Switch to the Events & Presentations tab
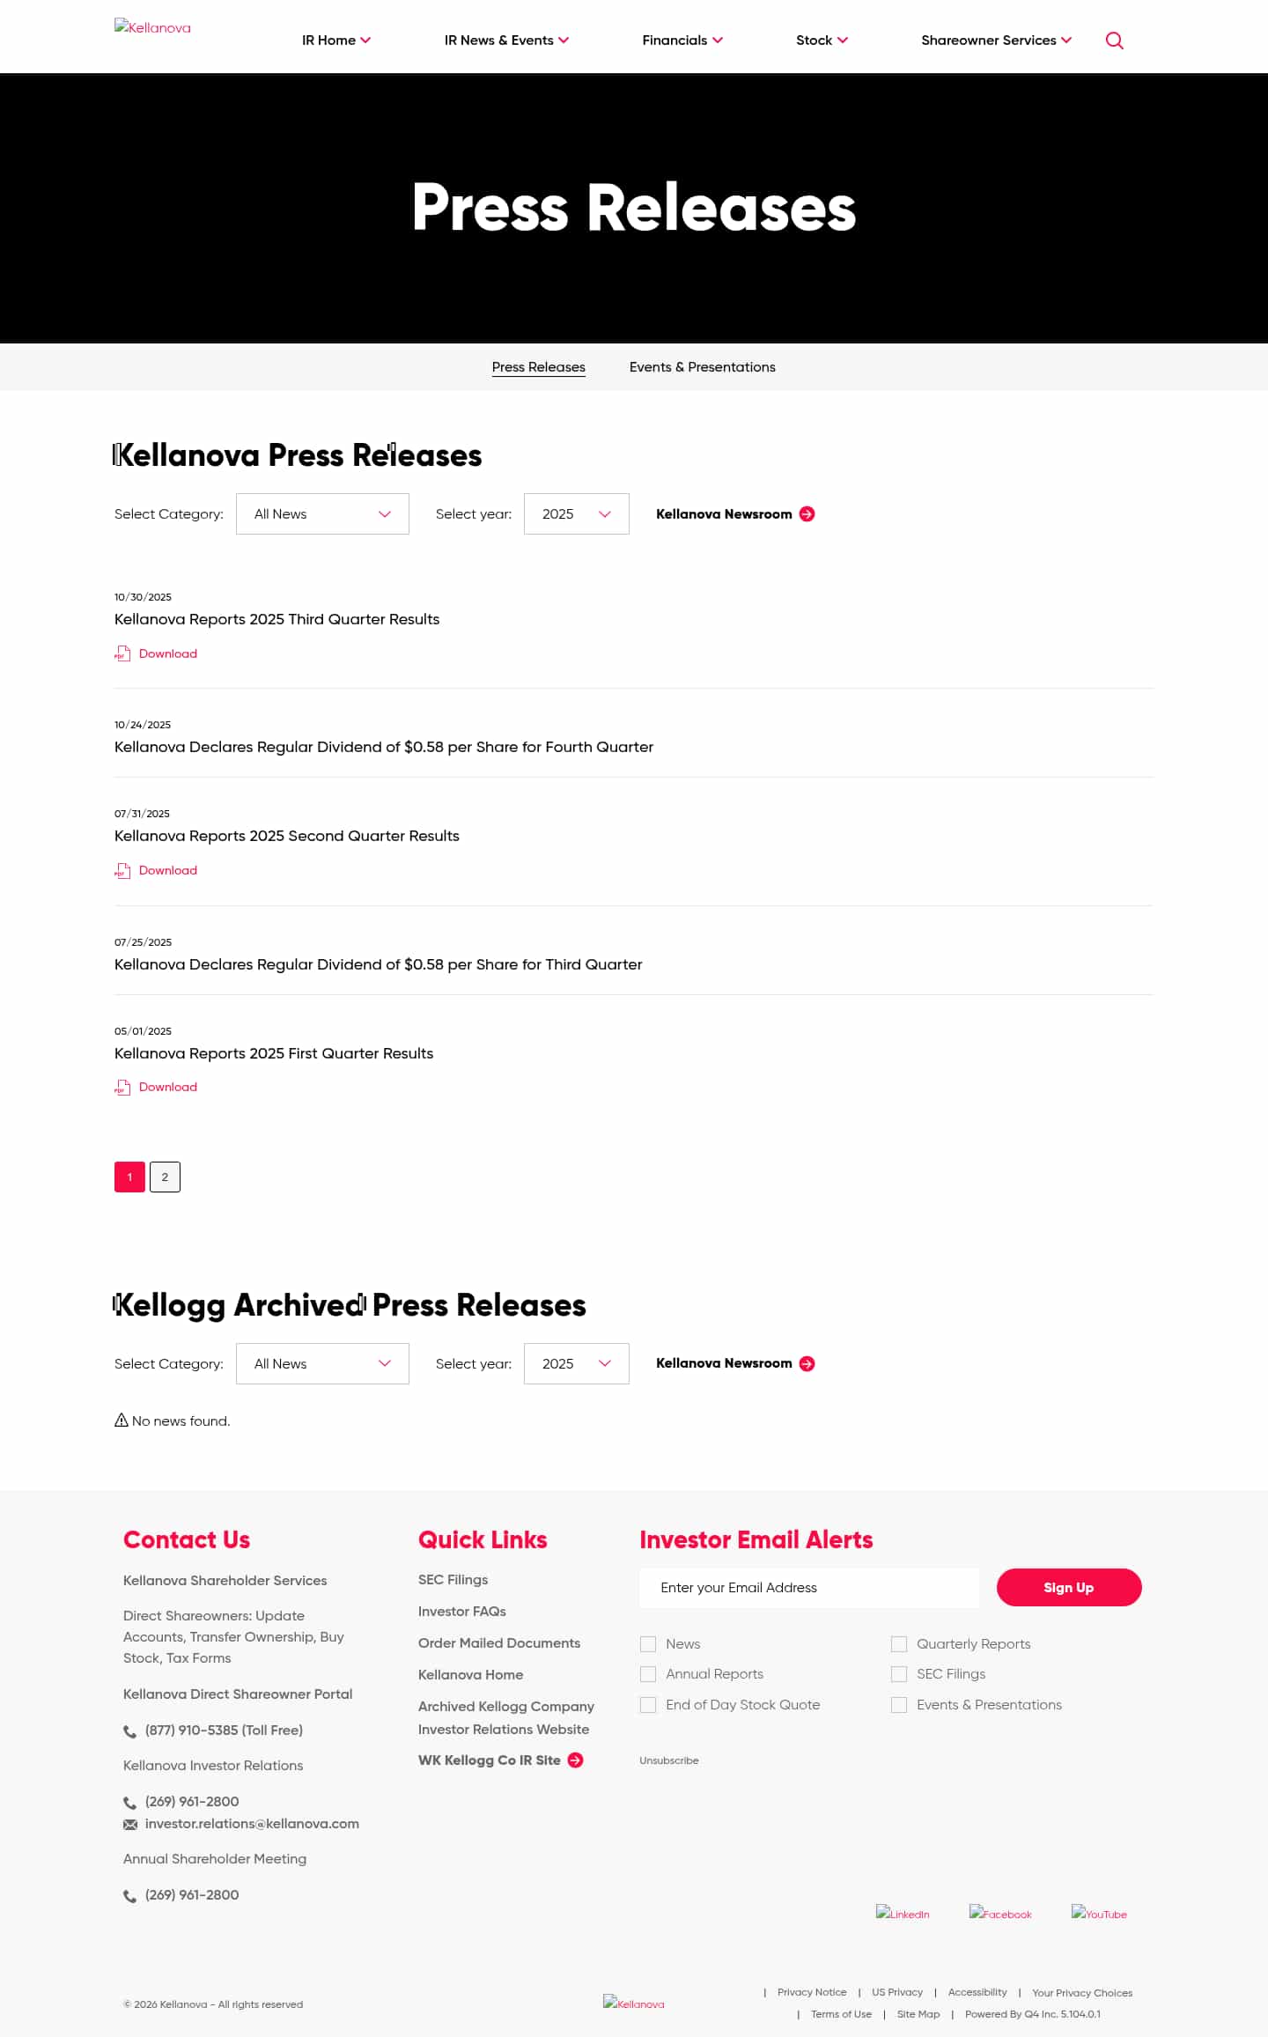The height and width of the screenshot is (2037, 1268). (702, 367)
